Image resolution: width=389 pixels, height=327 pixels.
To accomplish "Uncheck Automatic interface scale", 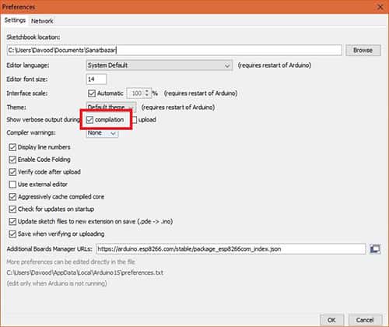I will (x=92, y=93).
